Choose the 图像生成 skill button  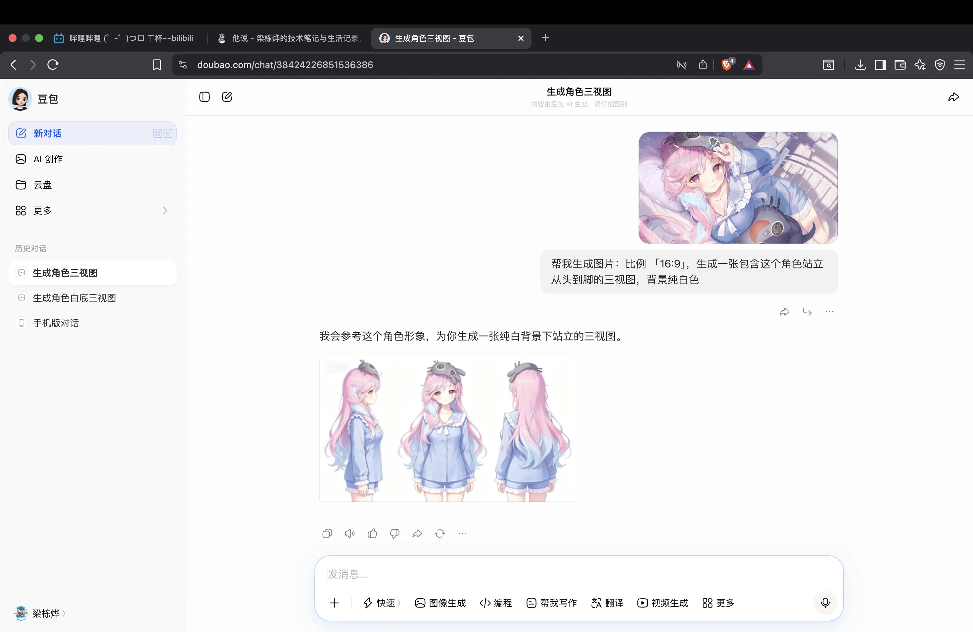click(440, 603)
